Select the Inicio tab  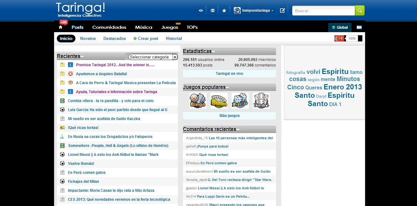[x=66, y=38]
